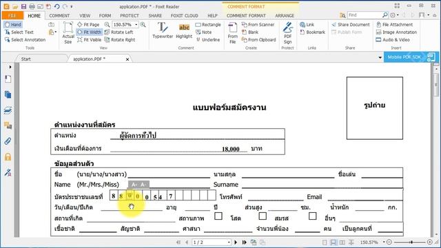Screen dimensions: 441x248
Task: Choose the Select Text tool
Action: point(19,32)
